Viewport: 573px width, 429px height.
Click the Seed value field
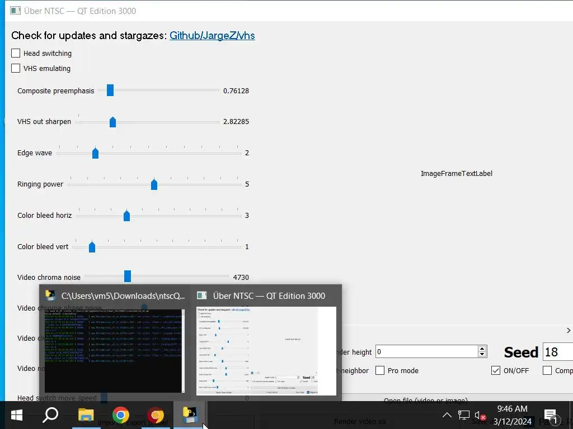558,352
